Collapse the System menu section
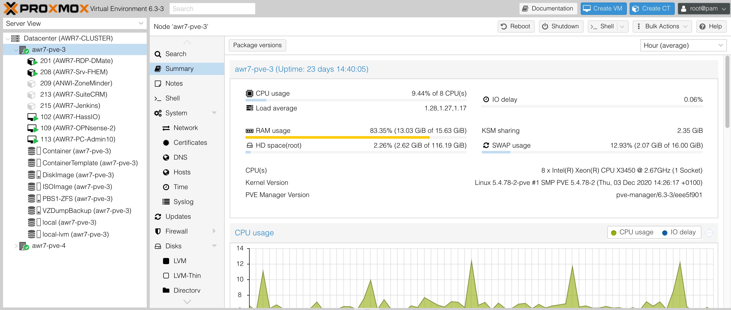Image resolution: width=731 pixels, height=310 pixels. (x=214, y=113)
